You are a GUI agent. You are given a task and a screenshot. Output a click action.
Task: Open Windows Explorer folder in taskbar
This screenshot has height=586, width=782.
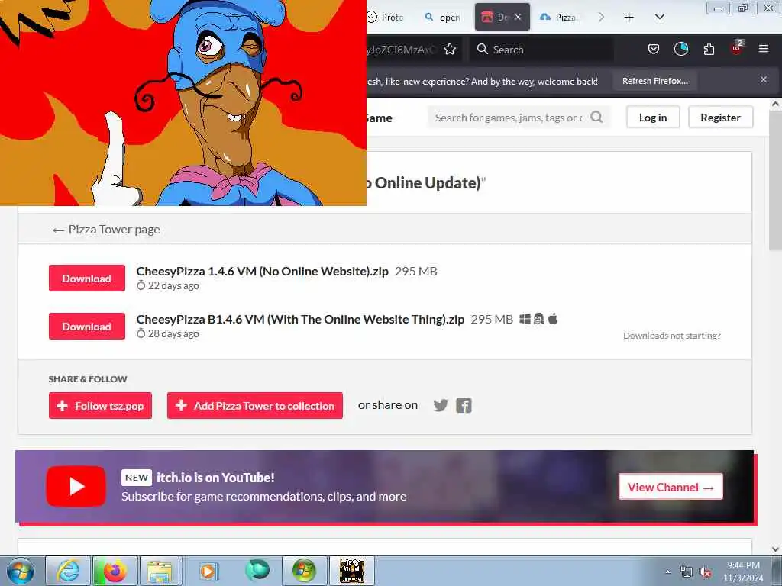(x=159, y=571)
